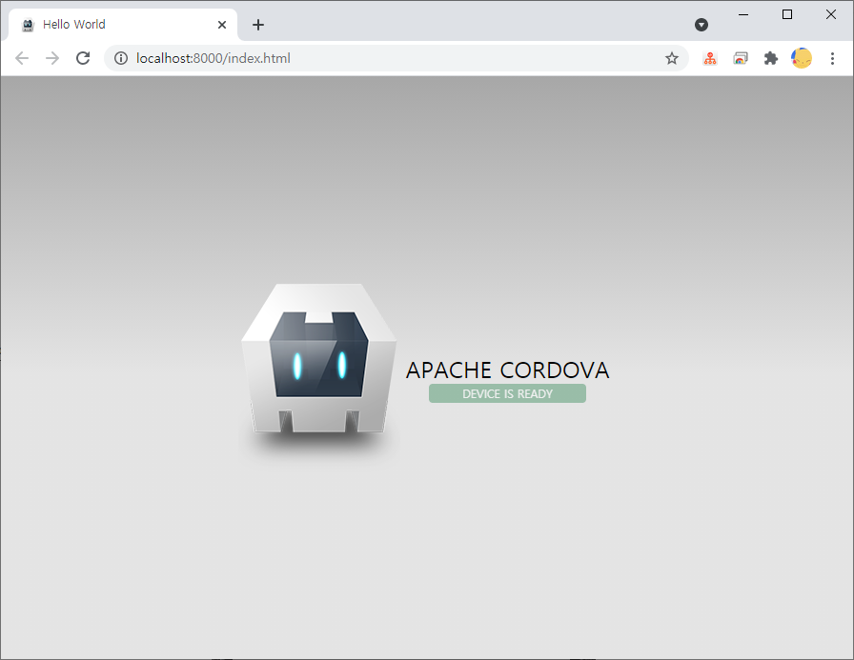This screenshot has width=854, height=660.
Task: Open the tab search dropdown
Action: (x=701, y=25)
